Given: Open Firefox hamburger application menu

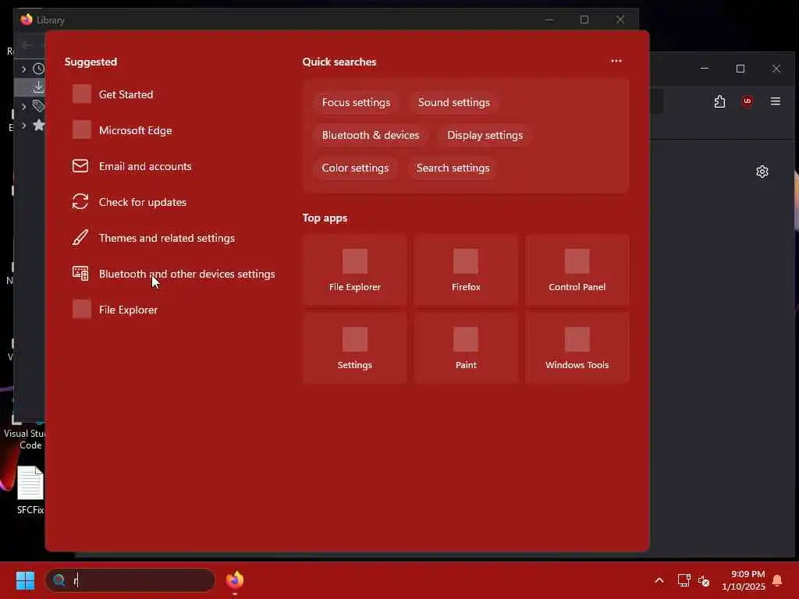Looking at the screenshot, I should pyautogui.click(x=775, y=101).
